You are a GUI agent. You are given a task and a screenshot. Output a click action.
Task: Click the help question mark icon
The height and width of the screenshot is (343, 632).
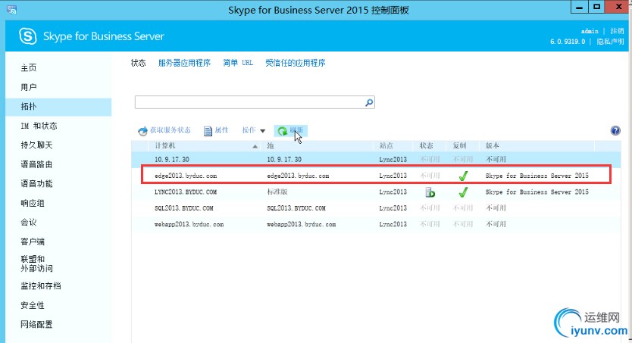coord(615,130)
